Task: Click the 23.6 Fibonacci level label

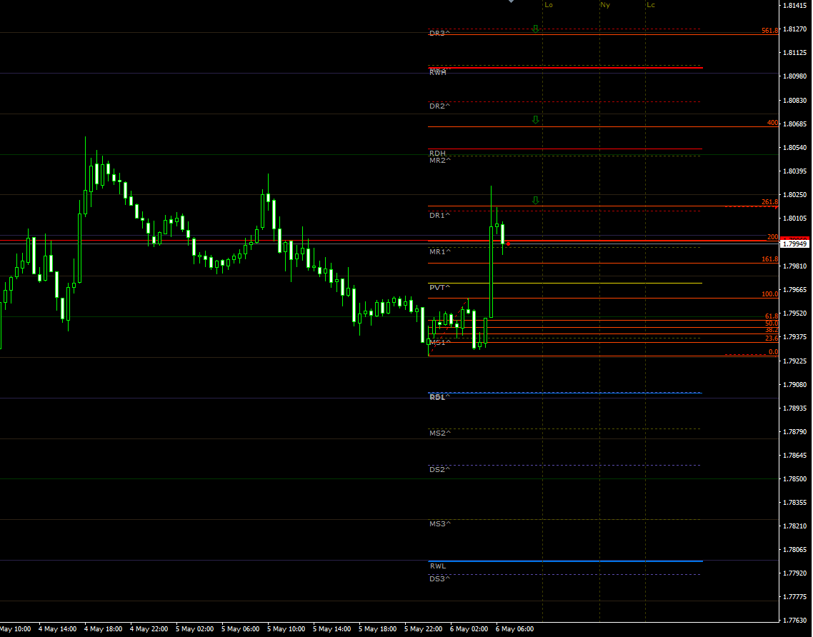Action: coord(772,338)
